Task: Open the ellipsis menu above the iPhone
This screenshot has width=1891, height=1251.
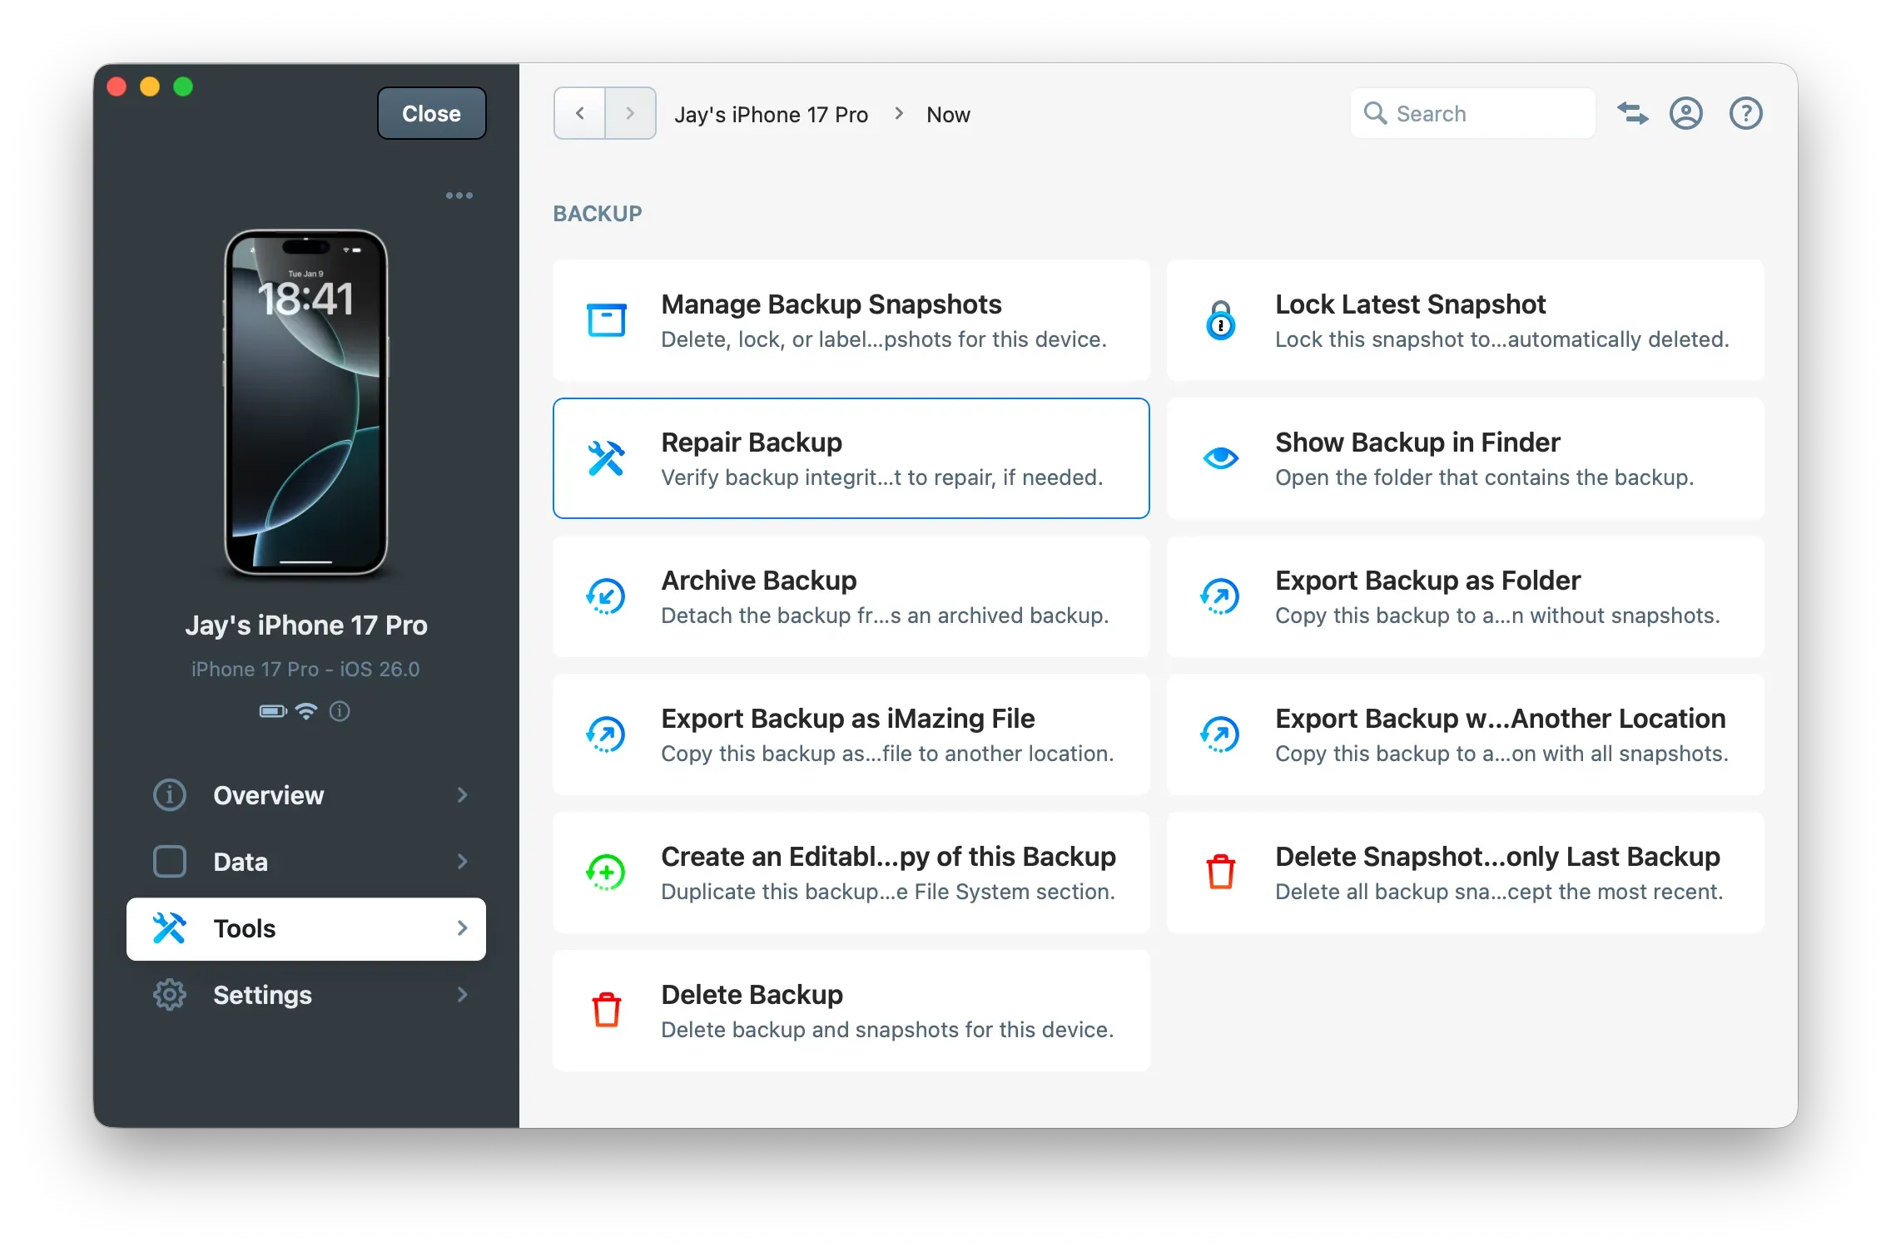Action: pos(459,195)
